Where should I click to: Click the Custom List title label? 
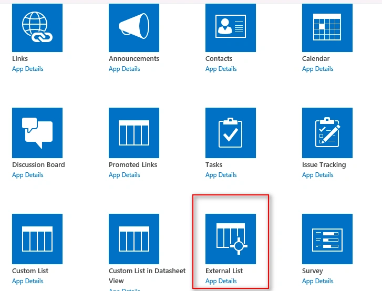pyautogui.click(x=30, y=271)
